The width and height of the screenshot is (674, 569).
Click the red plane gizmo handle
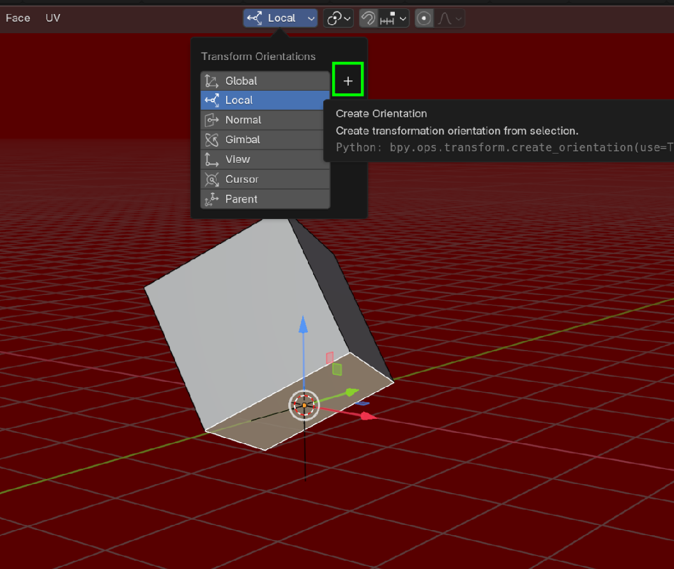click(330, 358)
